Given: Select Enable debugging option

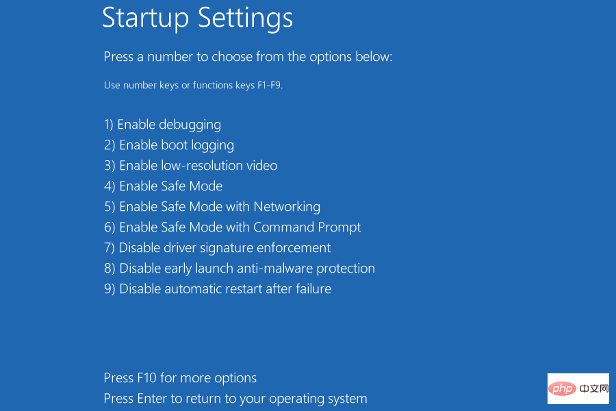Looking at the screenshot, I should 162,125.
